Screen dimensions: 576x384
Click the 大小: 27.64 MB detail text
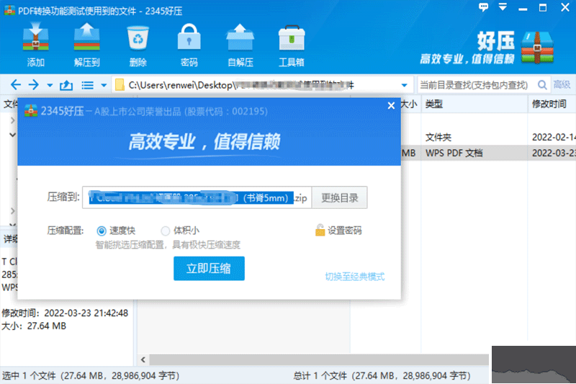click(x=34, y=326)
